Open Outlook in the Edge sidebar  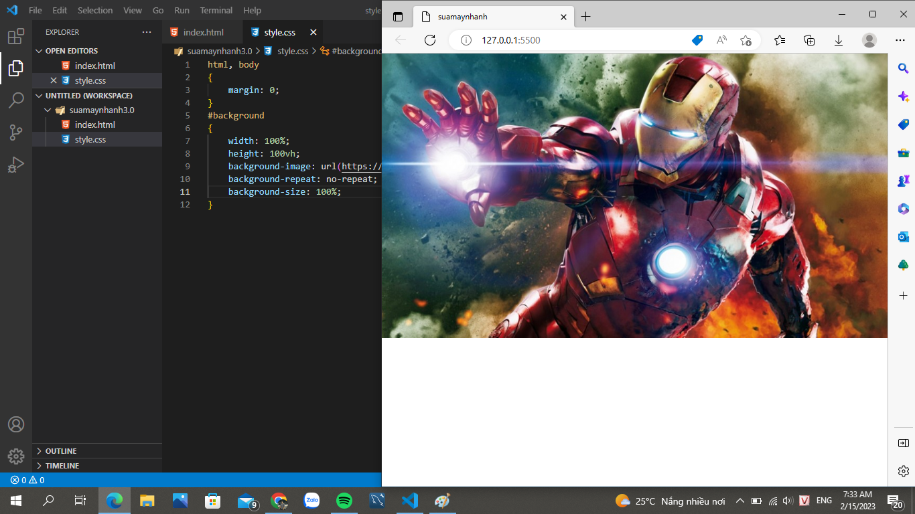pos(903,237)
